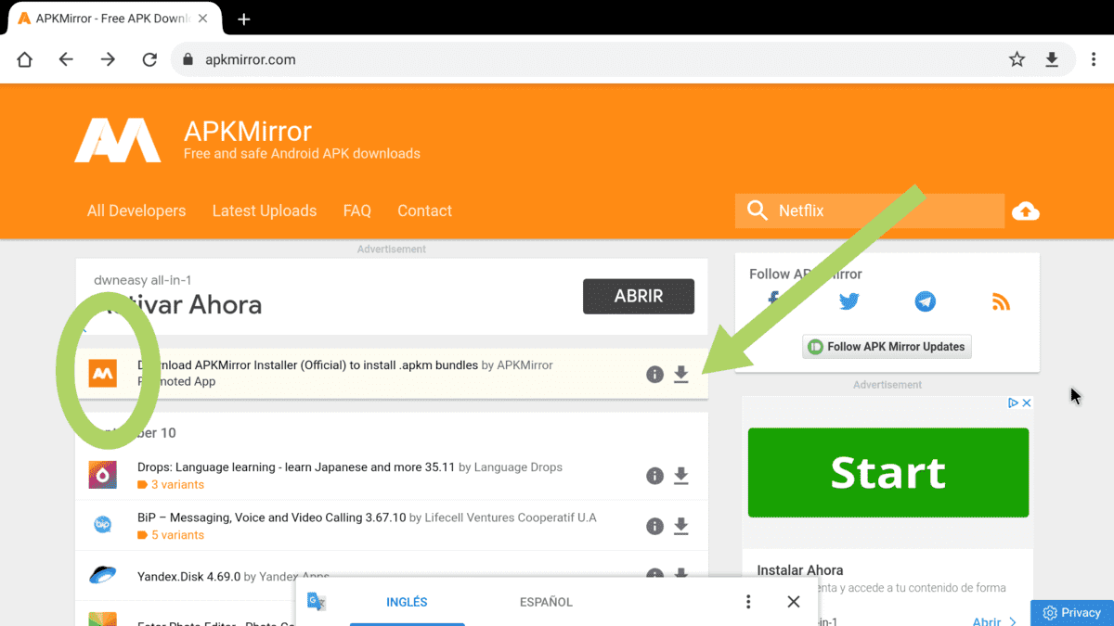This screenshot has width=1114, height=626.
Task: Click the browser home icon
Action: tap(25, 59)
